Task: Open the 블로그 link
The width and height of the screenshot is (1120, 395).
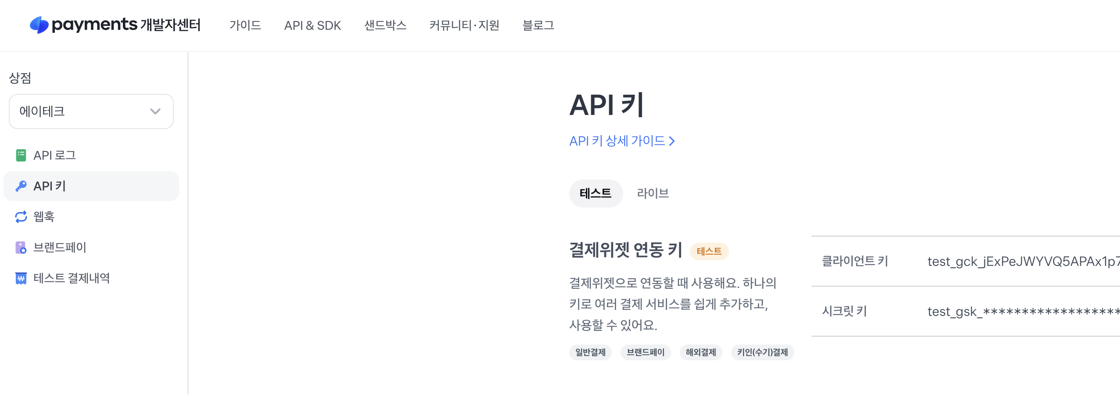Action: 538,25
